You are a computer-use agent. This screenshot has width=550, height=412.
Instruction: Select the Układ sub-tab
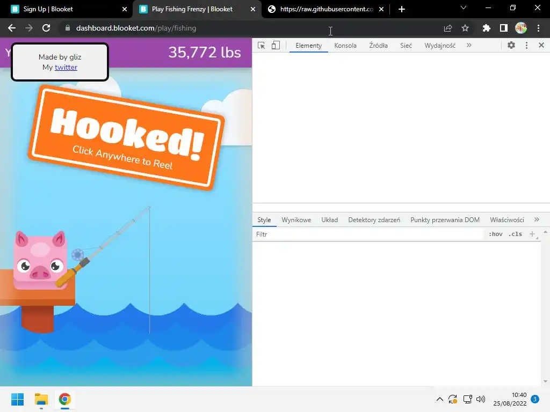point(330,219)
